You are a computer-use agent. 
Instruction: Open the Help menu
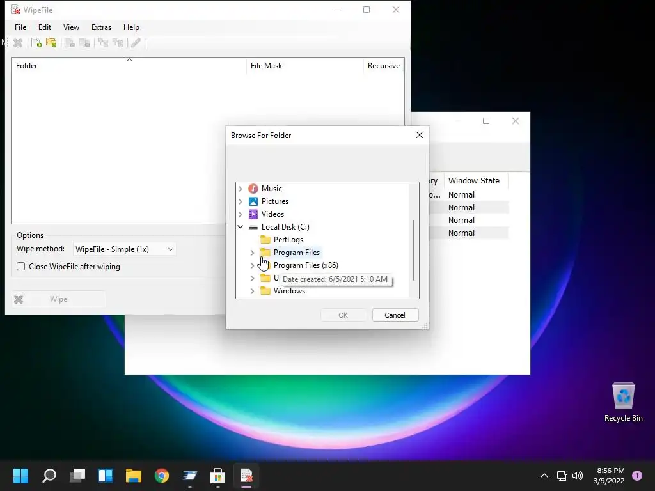131,27
